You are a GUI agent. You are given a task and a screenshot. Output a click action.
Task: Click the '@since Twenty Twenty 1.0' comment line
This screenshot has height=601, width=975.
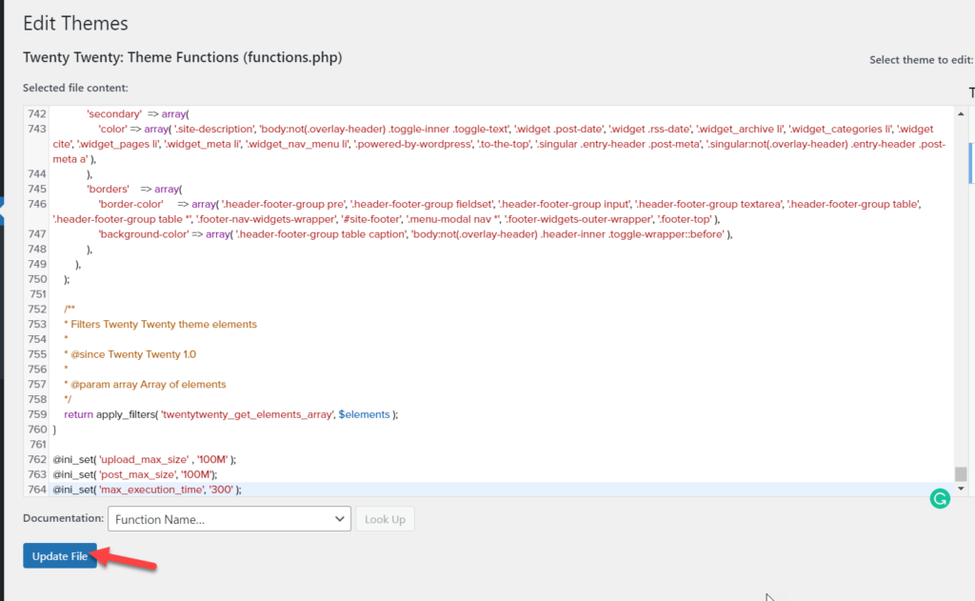tap(129, 354)
